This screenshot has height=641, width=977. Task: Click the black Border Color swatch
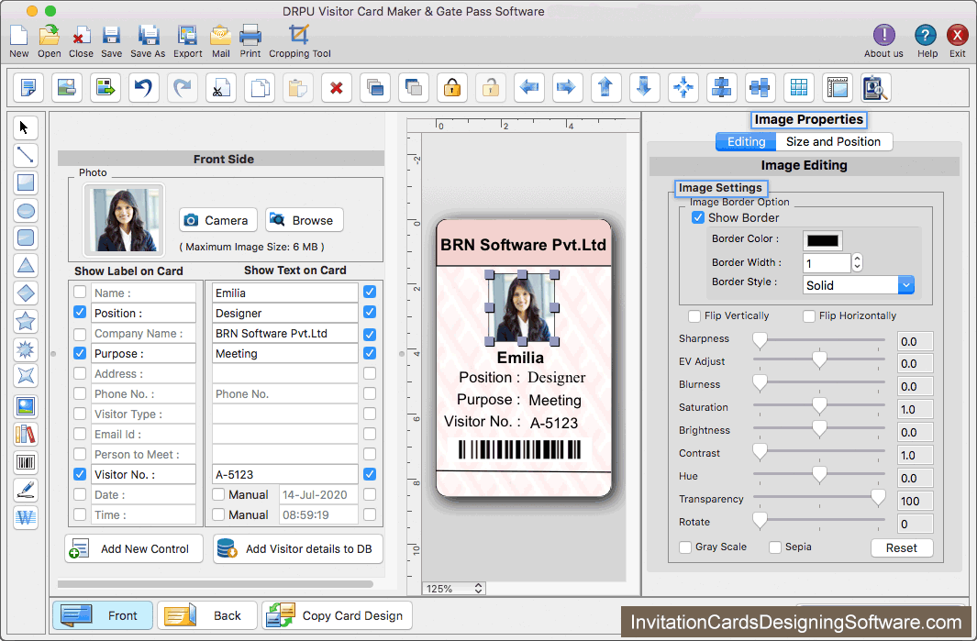pos(823,240)
